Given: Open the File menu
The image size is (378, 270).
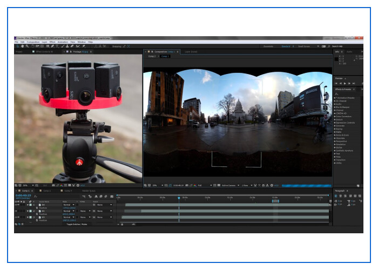Looking at the screenshot, I should tap(16, 42).
